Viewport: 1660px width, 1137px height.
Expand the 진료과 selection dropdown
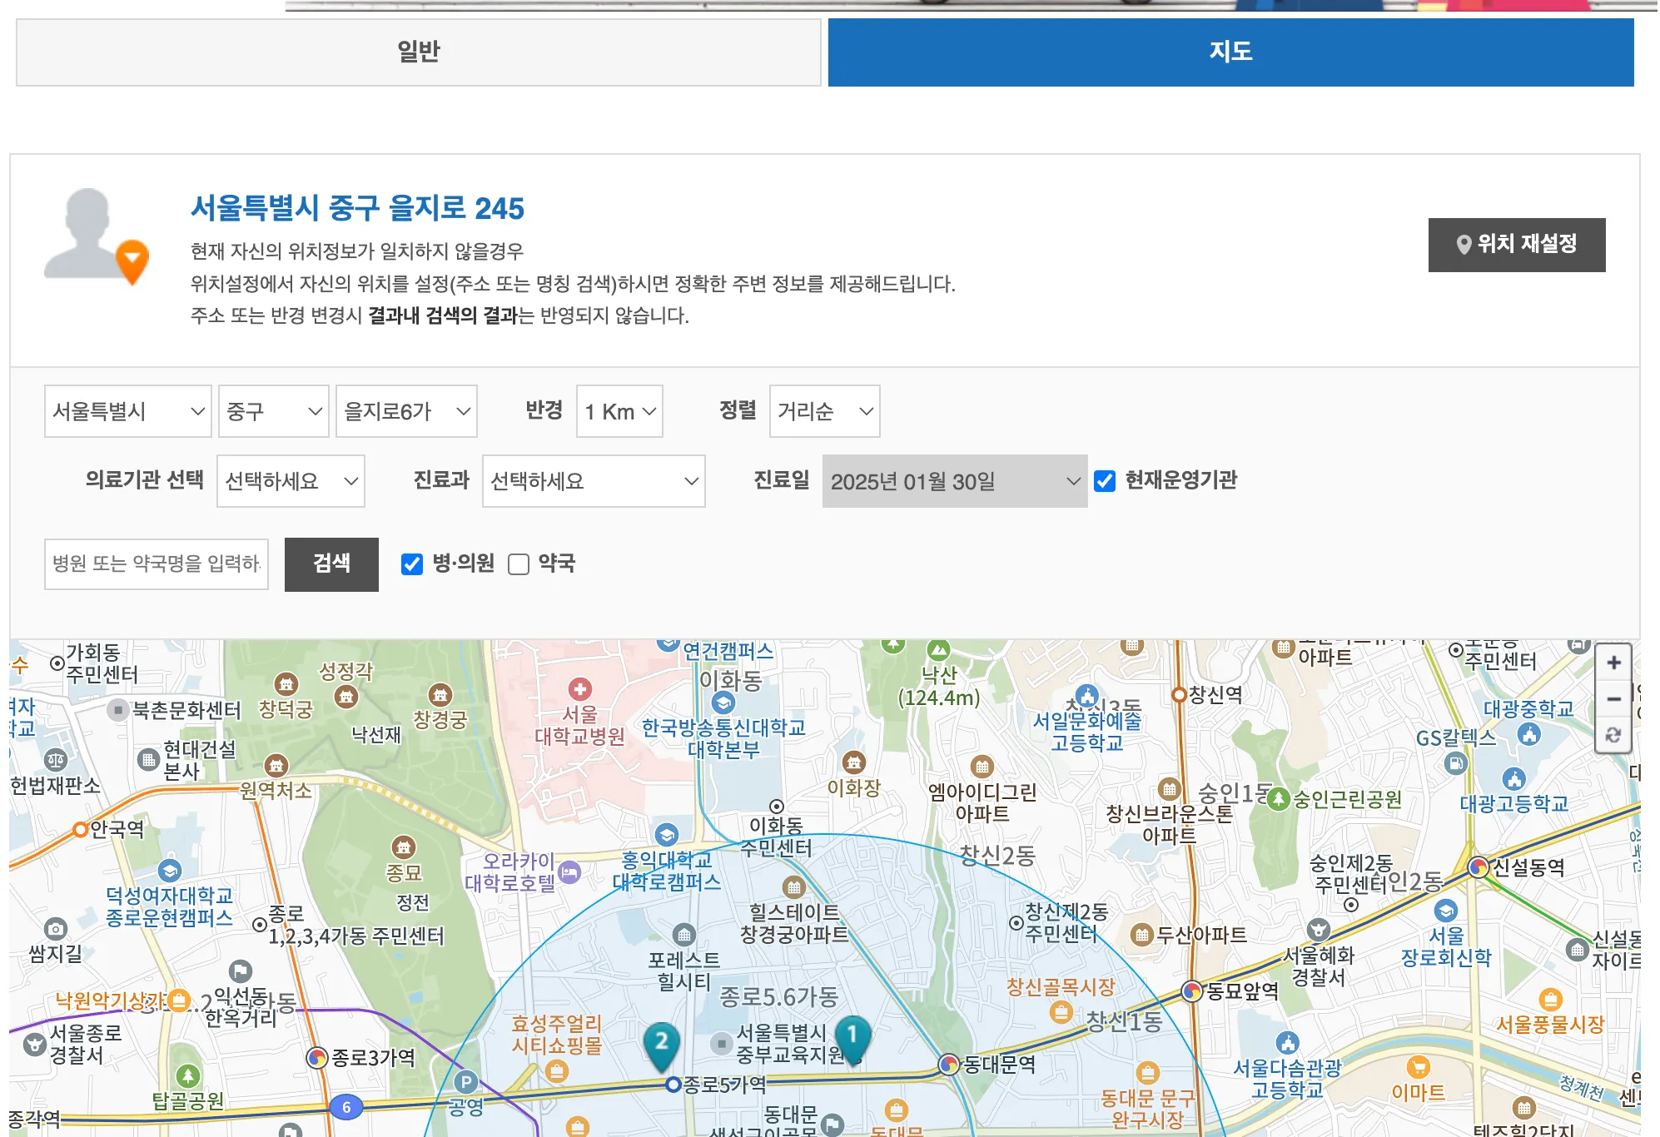tap(593, 481)
